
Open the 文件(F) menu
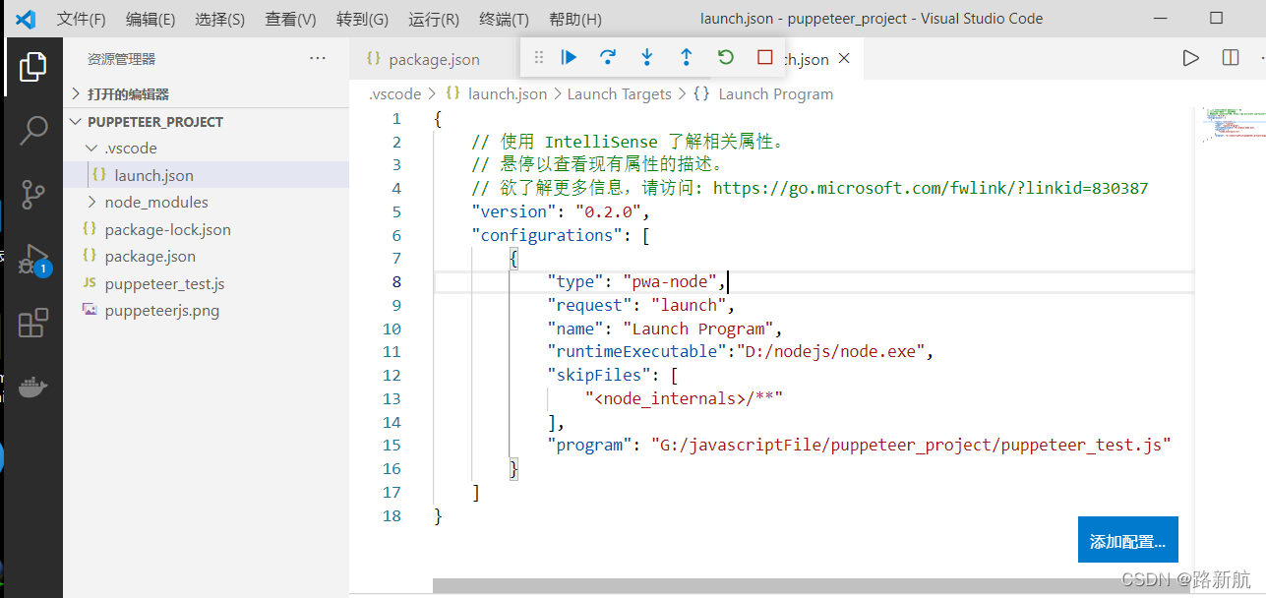82,19
